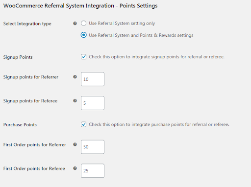The height and width of the screenshot is (187, 251).
Task: Toggle the Purchase Points integration checkbox
Action: [83, 124]
